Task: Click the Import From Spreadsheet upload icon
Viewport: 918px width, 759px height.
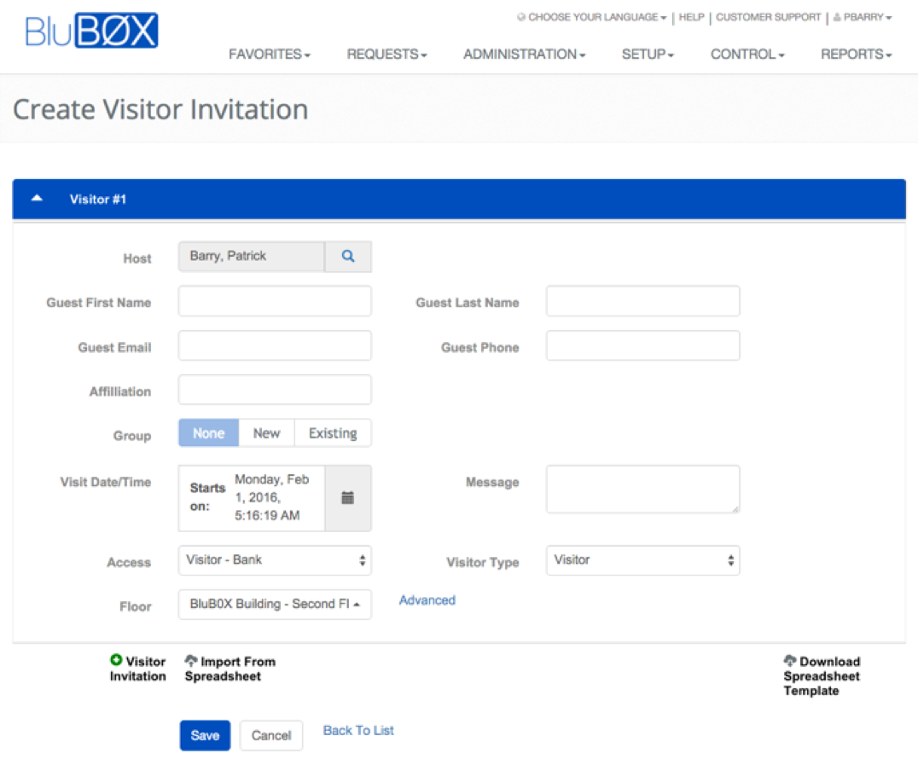Action: pos(191,661)
